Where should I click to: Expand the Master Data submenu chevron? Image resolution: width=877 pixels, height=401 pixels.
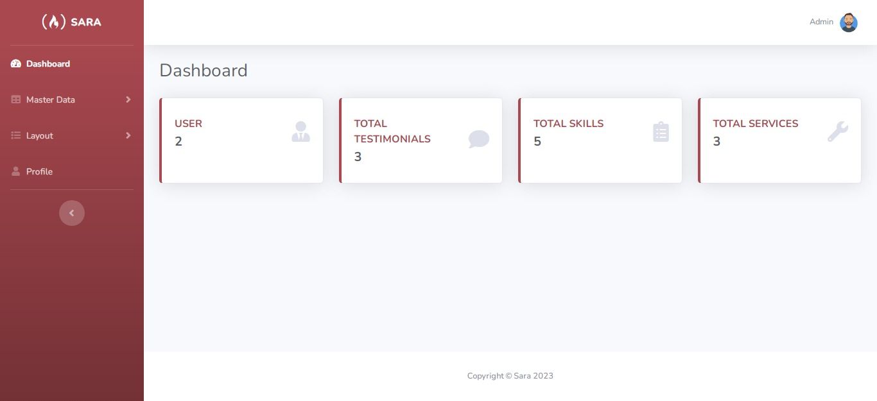coord(128,99)
